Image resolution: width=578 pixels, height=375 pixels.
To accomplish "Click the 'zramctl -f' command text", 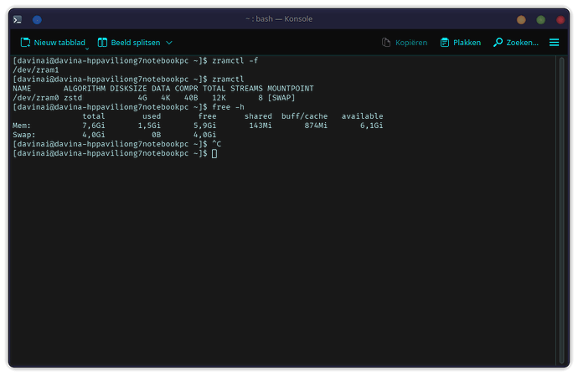I will (x=235, y=61).
